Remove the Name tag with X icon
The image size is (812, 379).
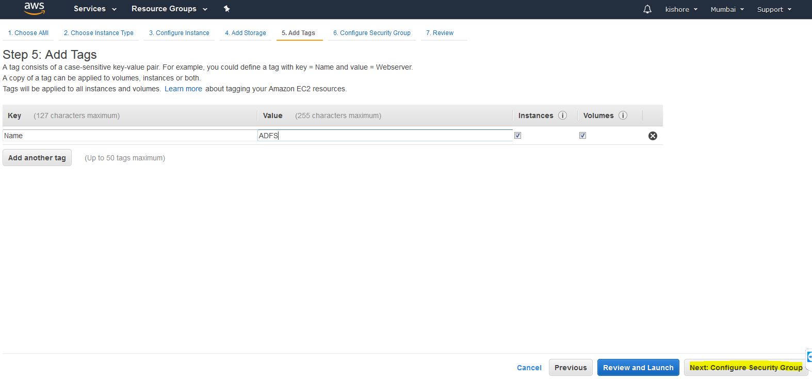coord(653,136)
